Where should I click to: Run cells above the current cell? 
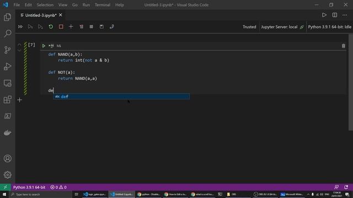click(x=30, y=27)
